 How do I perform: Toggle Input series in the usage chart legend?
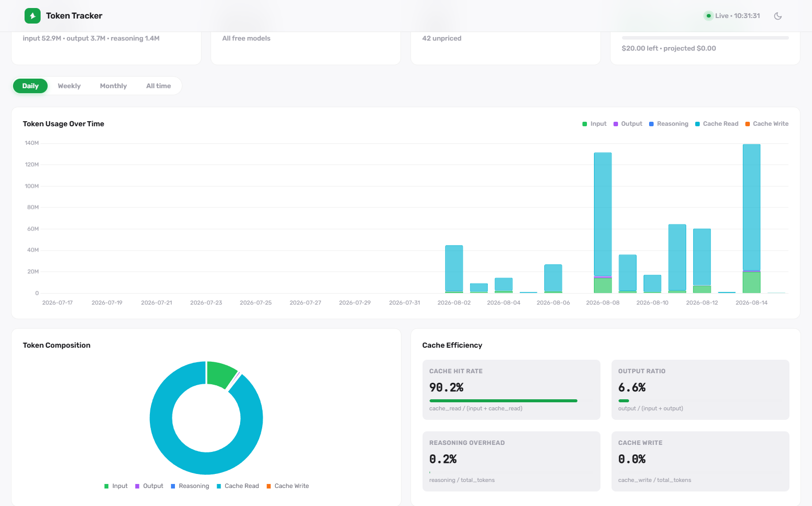[594, 124]
